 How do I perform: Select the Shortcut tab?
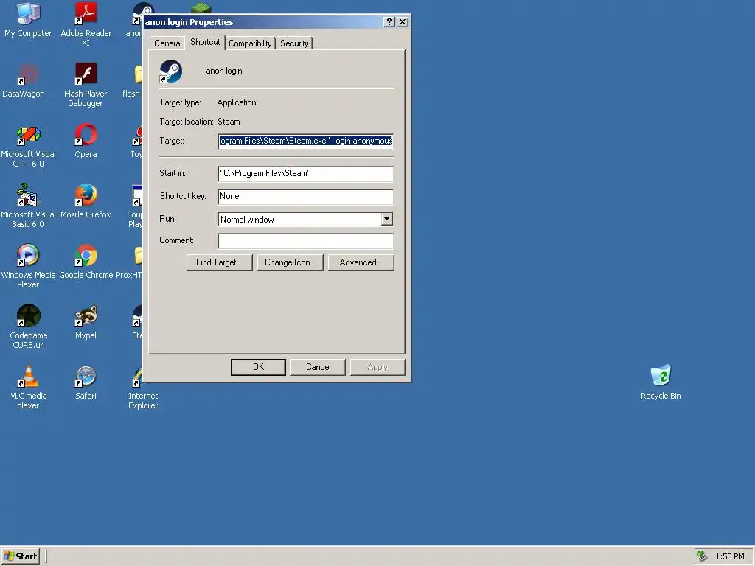[205, 42]
